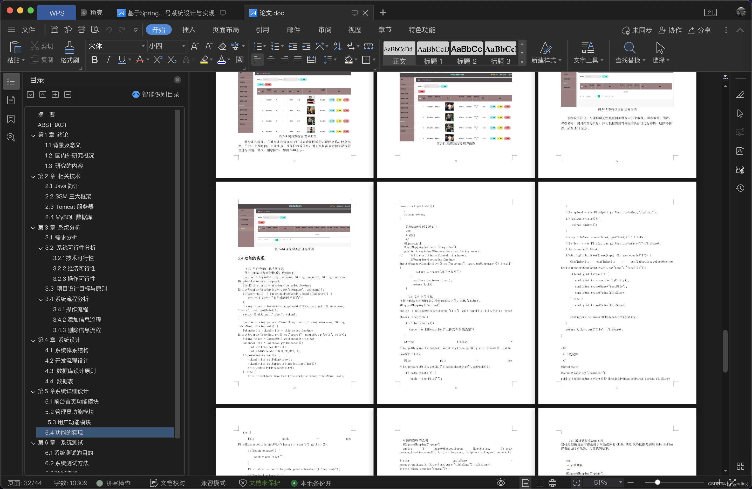Open the font size 小四 dropdown
The height and width of the screenshot is (489, 752).
[x=183, y=46]
